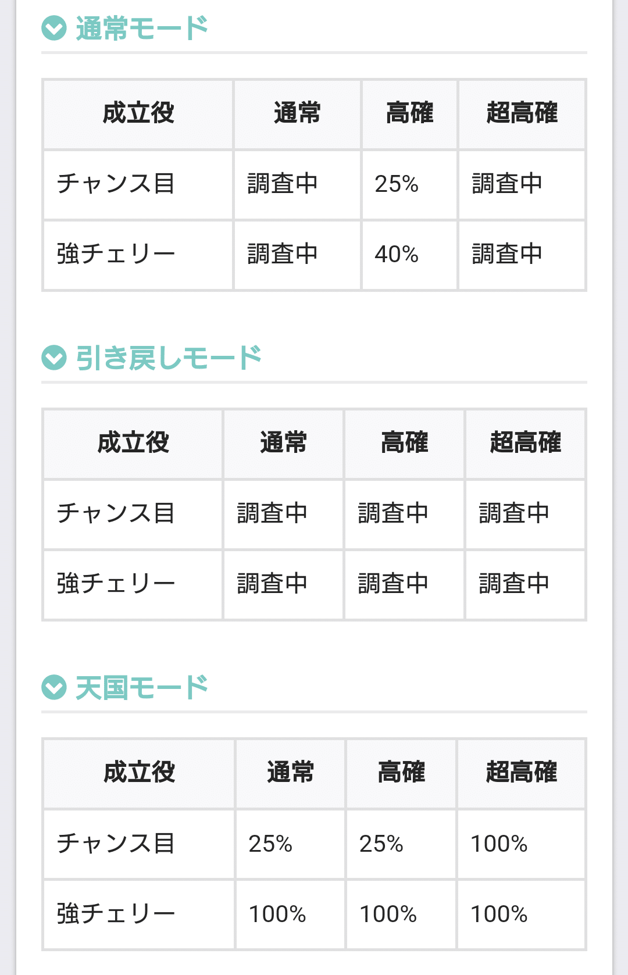Click 100% 超高確 cell for チャンス目 in 天国モード
This screenshot has width=628, height=975.
coord(521,844)
